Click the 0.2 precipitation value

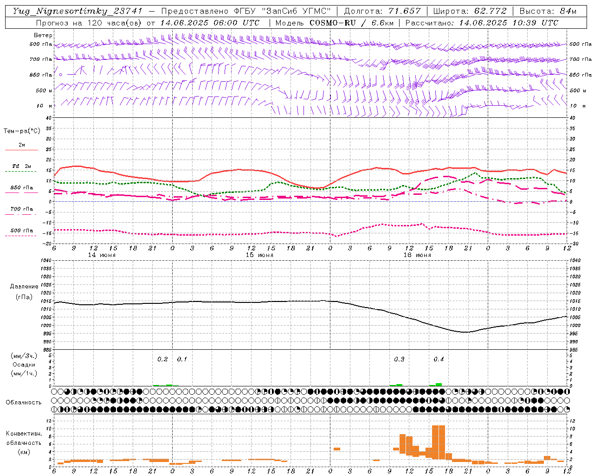[162, 359]
